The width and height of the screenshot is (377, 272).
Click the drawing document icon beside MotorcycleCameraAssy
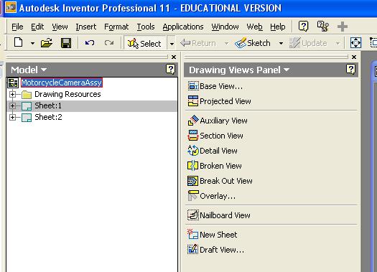(13, 83)
